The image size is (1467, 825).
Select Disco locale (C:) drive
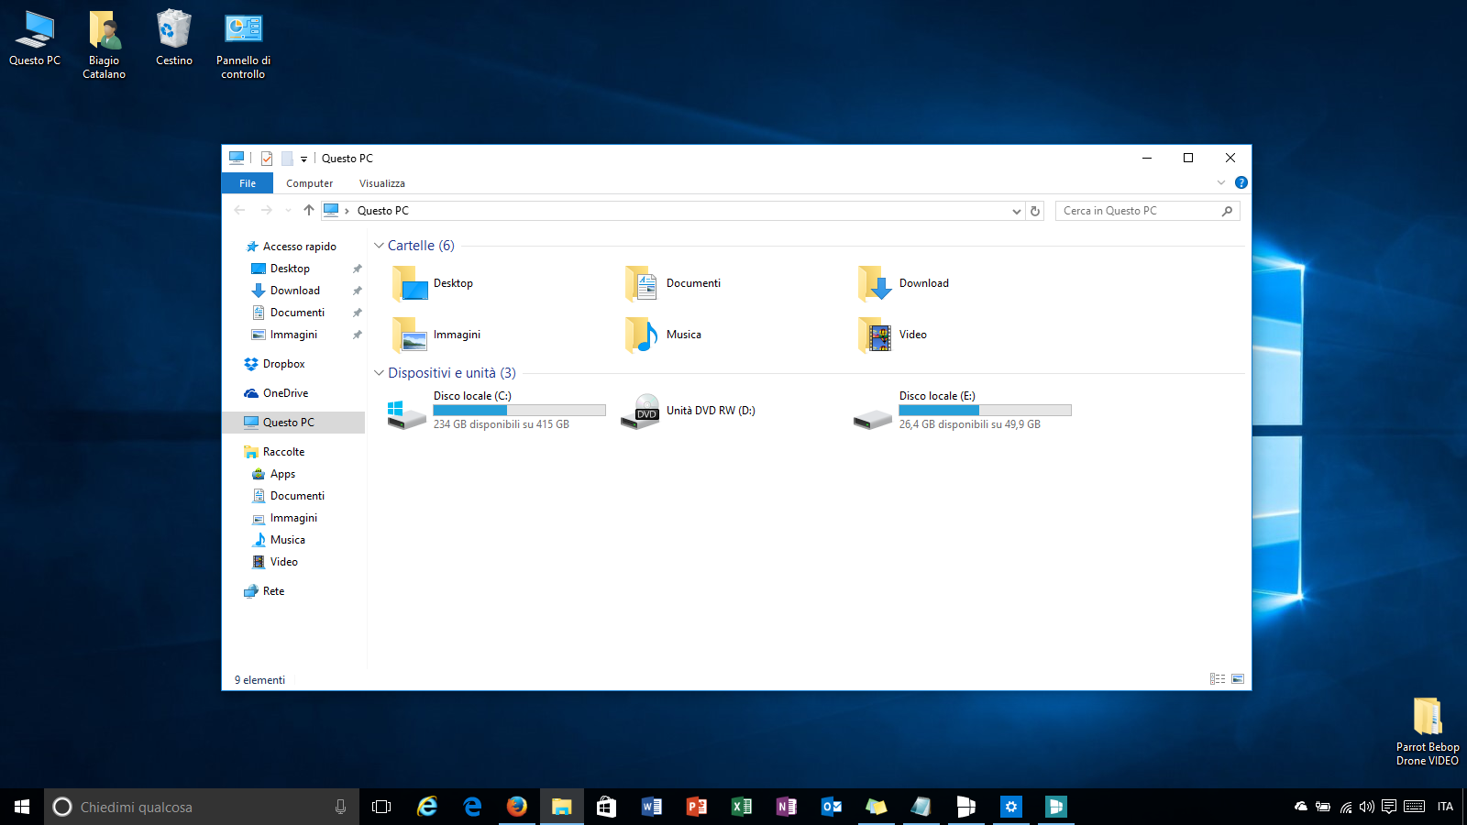(x=496, y=410)
